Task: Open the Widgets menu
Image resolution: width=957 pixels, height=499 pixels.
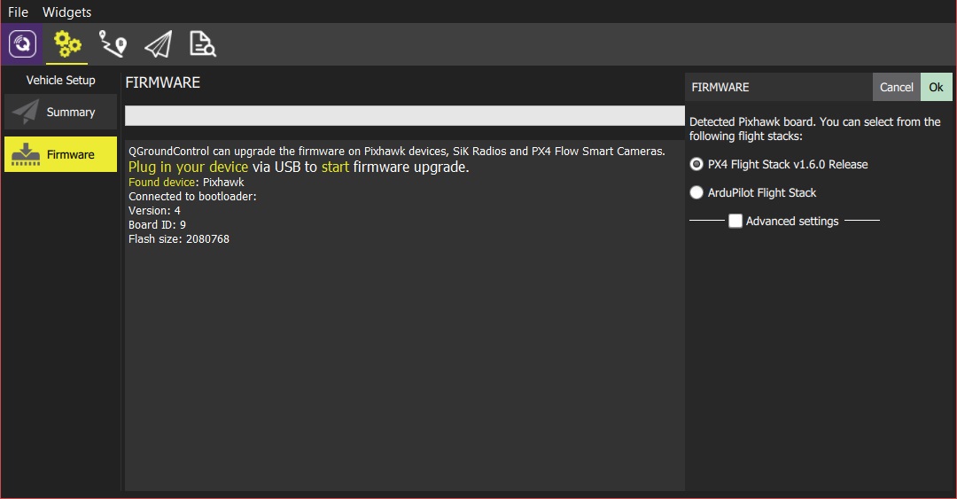Action: [67, 12]
